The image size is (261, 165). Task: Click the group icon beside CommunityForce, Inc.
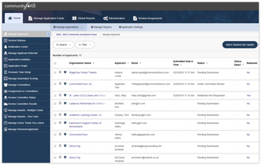(65, 84)
